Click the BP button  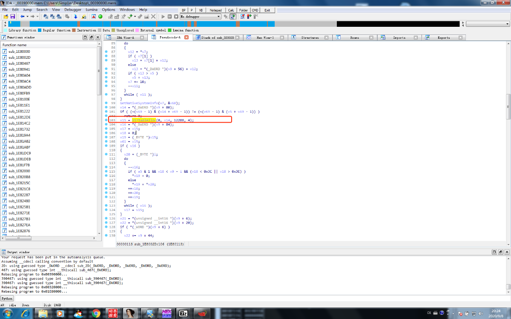click(183, 10)
